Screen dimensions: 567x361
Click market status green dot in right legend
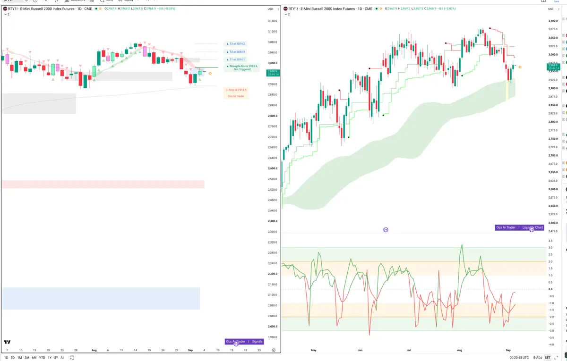(377, 8)
